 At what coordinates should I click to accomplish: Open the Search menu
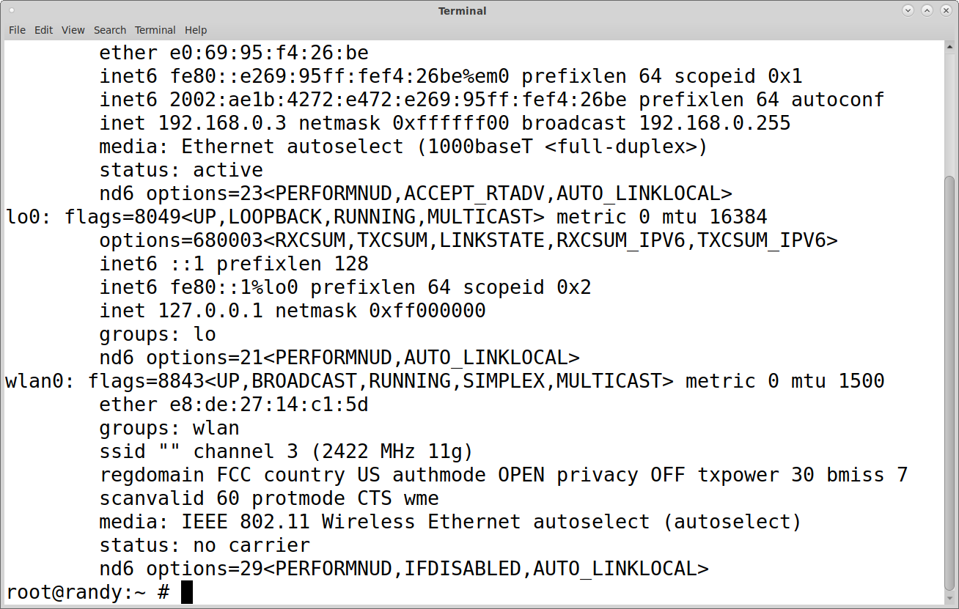[110, 30]
